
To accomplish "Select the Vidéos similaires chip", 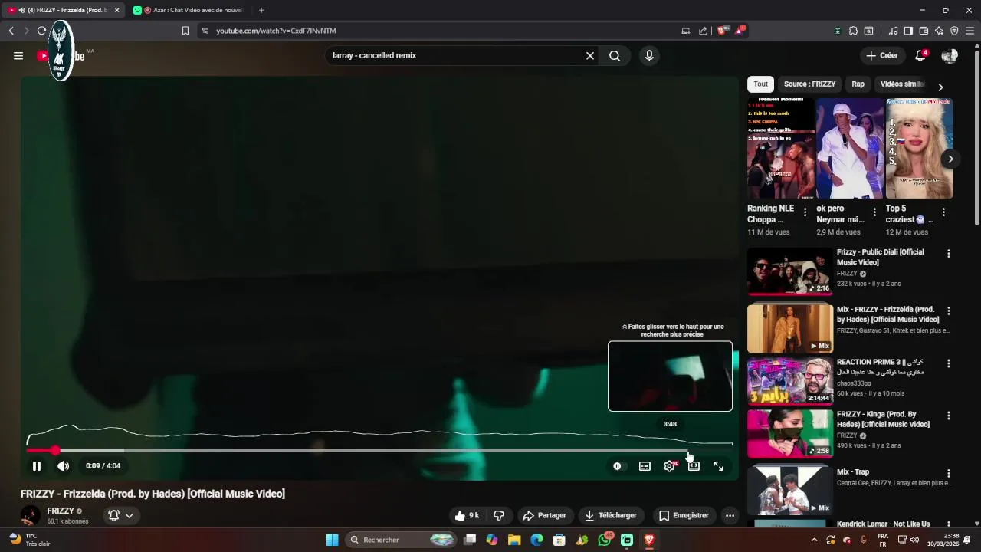I will coord(902,84).
